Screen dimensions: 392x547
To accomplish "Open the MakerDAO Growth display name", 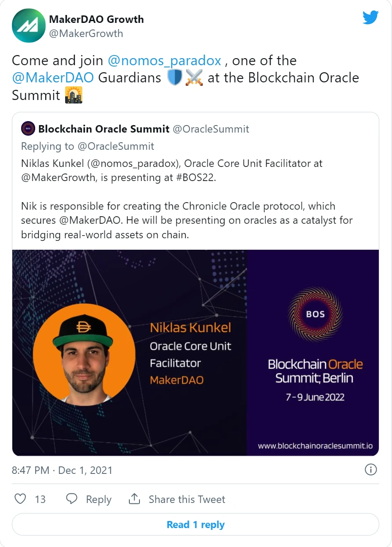I will coord(96,19).
